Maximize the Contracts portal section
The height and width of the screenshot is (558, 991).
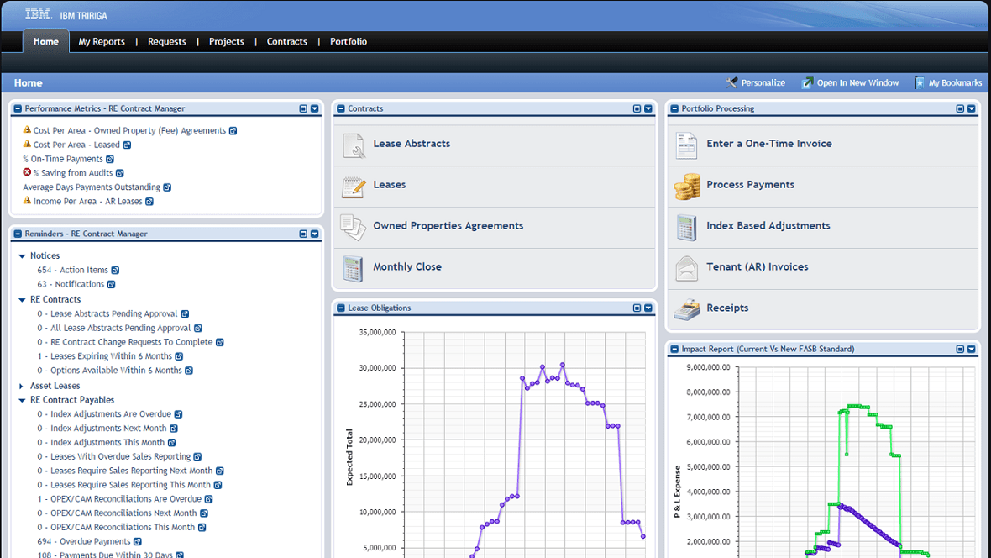click(x=637, y=108)
